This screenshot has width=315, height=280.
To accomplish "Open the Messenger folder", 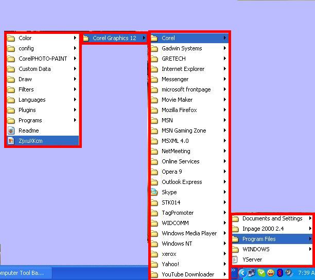I will (189, 79).
